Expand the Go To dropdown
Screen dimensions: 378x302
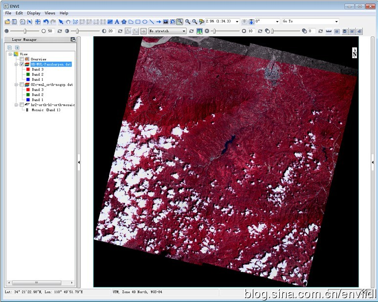point(336,22)
